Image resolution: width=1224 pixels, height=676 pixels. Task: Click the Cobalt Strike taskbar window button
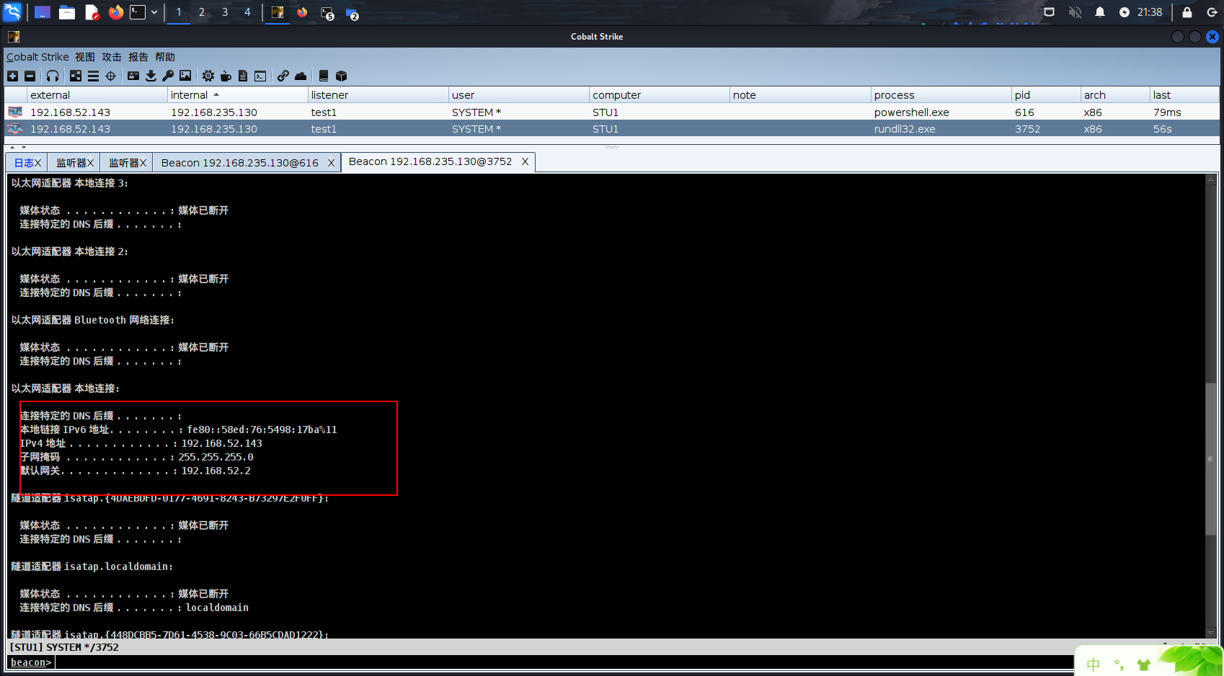click(278, 12)
